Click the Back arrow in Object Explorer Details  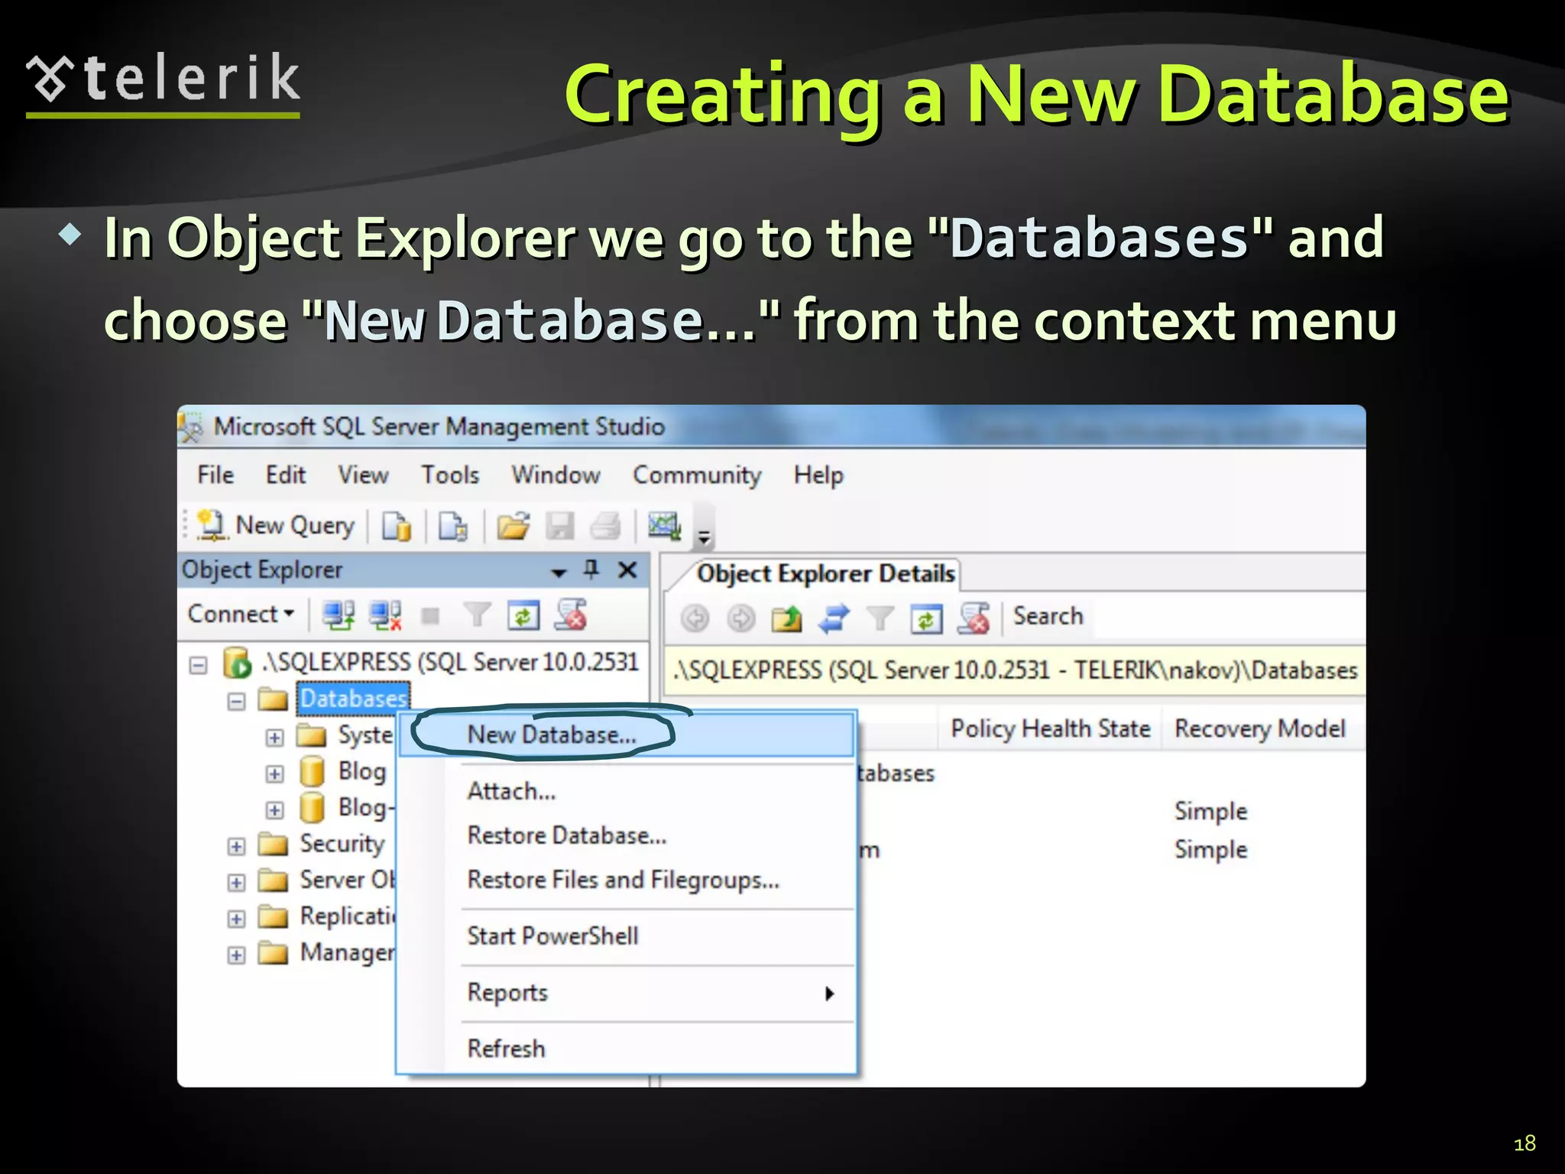tap(695, 618)
